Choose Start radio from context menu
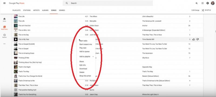 tap(83, 41)
